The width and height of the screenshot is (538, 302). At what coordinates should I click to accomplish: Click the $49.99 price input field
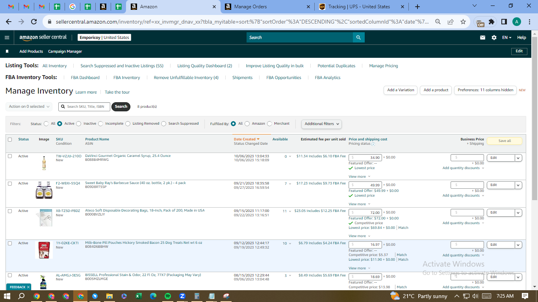click(365, 185)
